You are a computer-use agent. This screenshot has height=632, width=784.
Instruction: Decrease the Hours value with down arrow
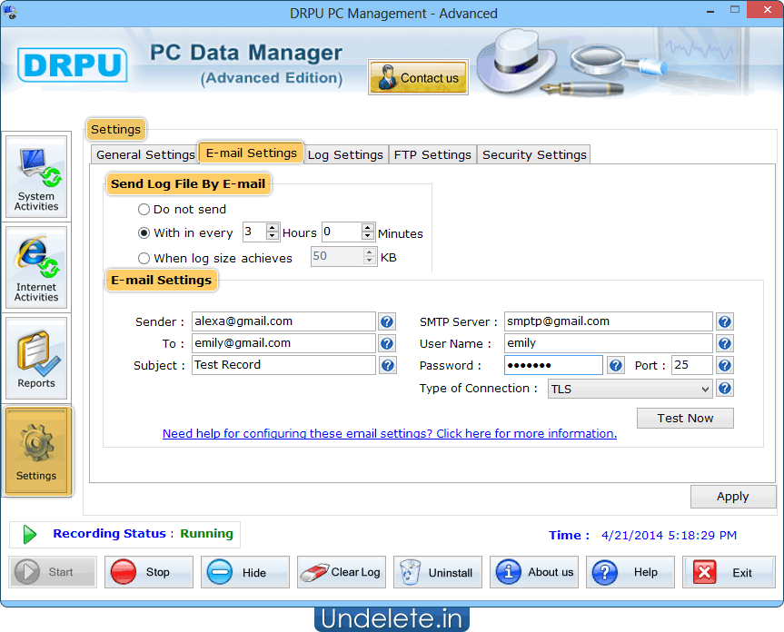pos(272,236)
